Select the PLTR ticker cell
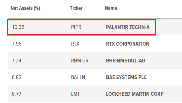Viewport: 182px width, 103px height. (76, 27)
